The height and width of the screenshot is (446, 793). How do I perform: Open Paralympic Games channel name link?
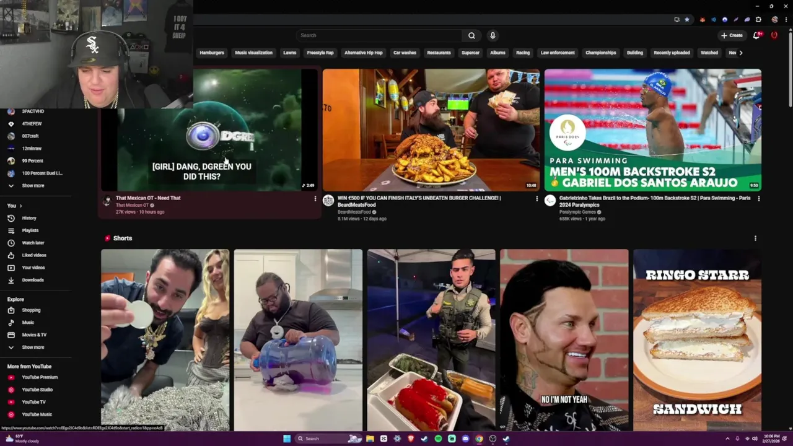(577, 212)
